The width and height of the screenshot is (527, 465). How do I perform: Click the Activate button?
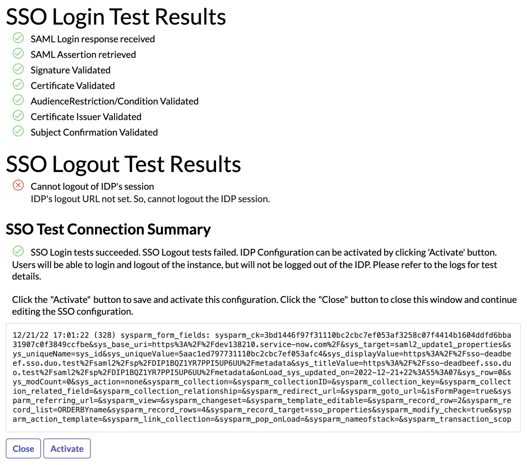(67, 448)
